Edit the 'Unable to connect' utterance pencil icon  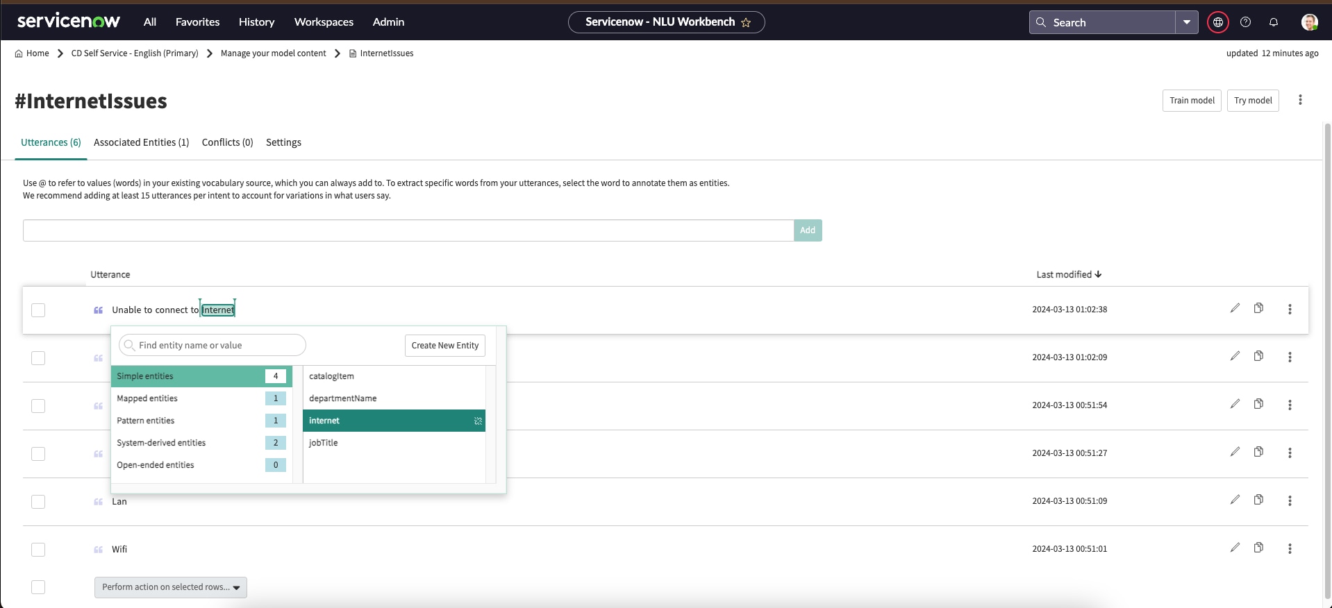[1234, 308]
